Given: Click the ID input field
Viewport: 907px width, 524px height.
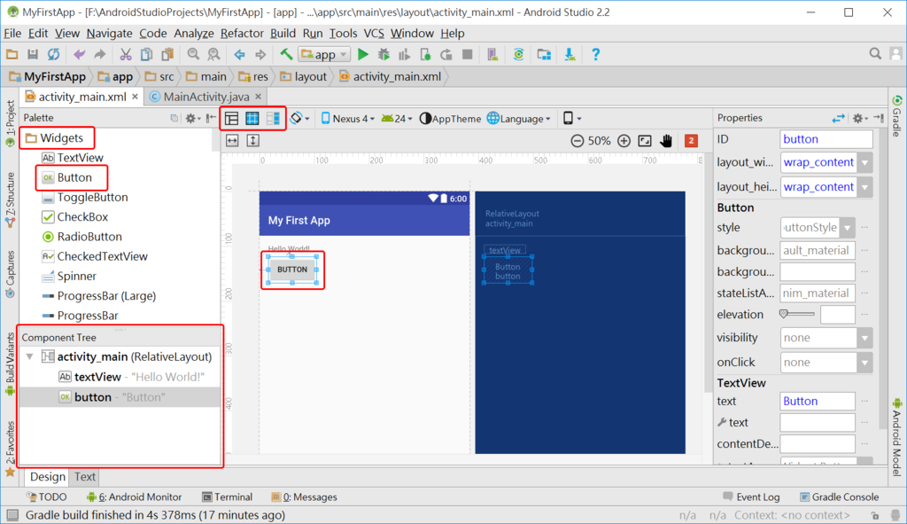Looking at the screenshot, I should pos(826,139).
